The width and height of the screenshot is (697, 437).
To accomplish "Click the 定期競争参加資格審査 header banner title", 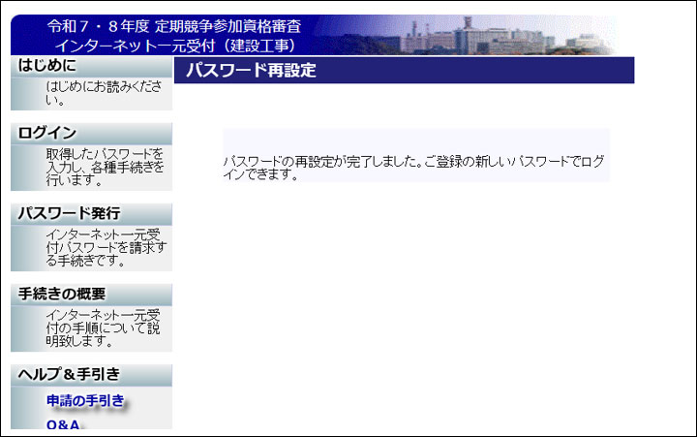I will click(x=174, y=36).
